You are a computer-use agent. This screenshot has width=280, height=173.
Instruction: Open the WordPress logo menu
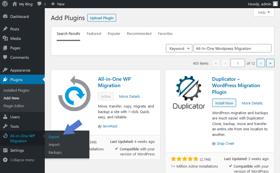pos(5,4)
